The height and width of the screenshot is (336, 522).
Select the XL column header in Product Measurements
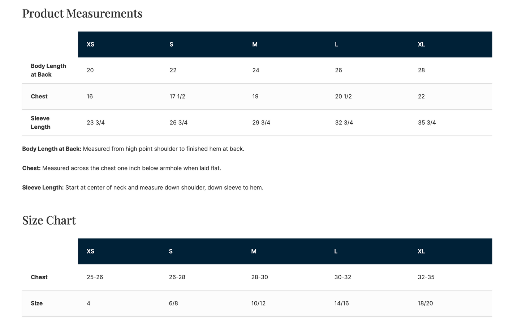pos(422,44)
